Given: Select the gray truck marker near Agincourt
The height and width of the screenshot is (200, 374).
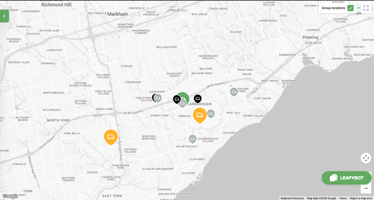Looking at the screenshot, I should [x=158, y=98].
